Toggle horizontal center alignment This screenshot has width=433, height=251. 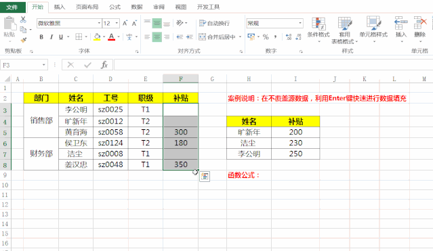(157, 37)
